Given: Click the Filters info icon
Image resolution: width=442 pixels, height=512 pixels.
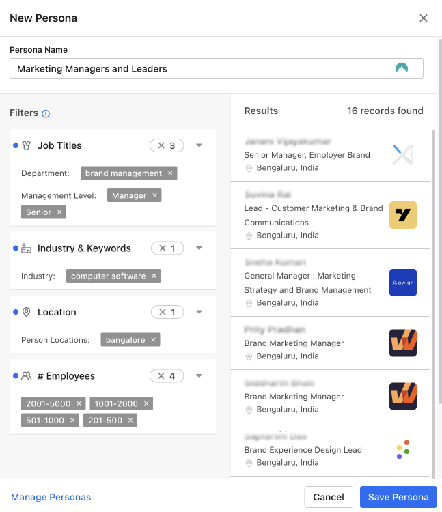Looking at the screenshot, I should (x=46, y=114).
